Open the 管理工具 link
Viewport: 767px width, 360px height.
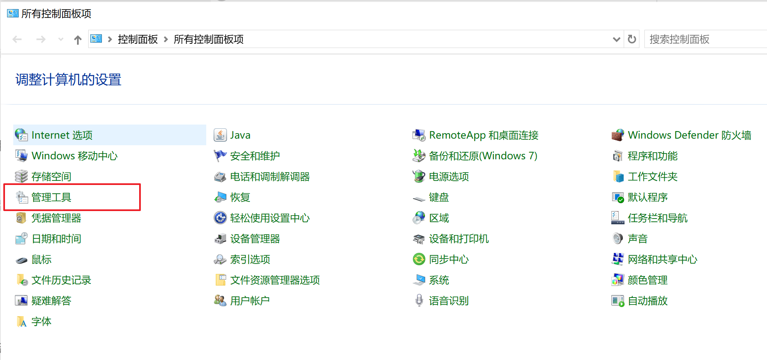(51, 197)
